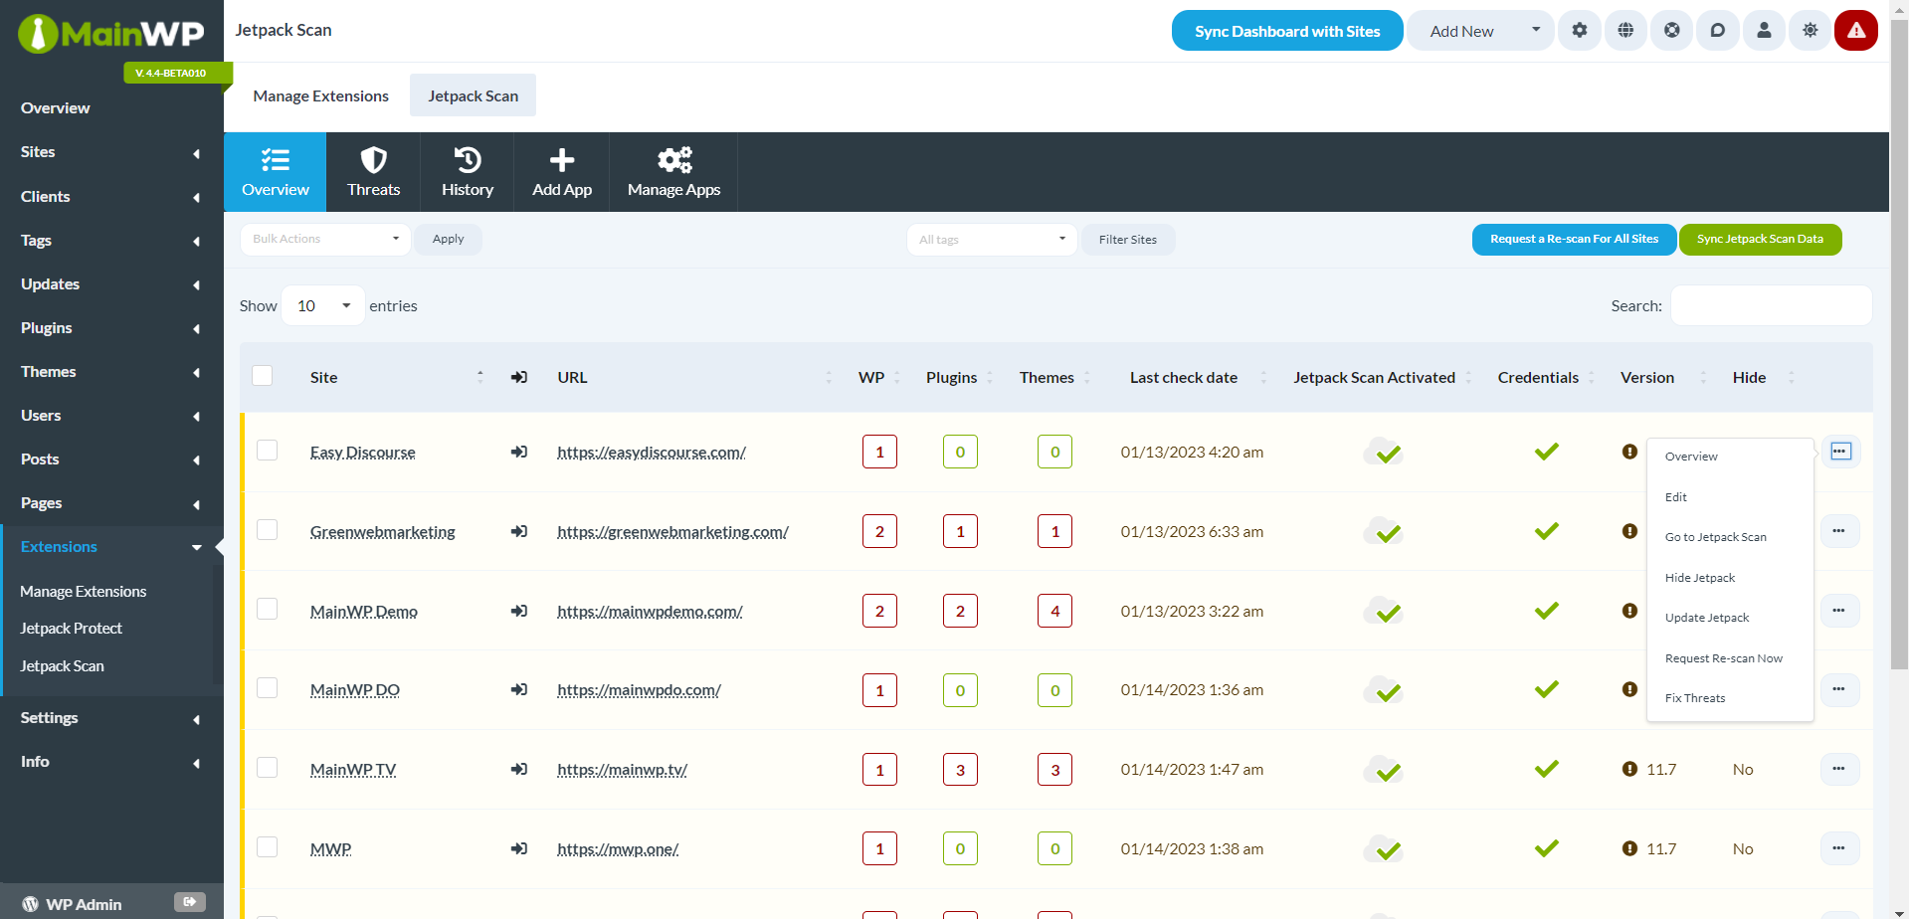Open the Show entries count dropdown

[322, 305]
